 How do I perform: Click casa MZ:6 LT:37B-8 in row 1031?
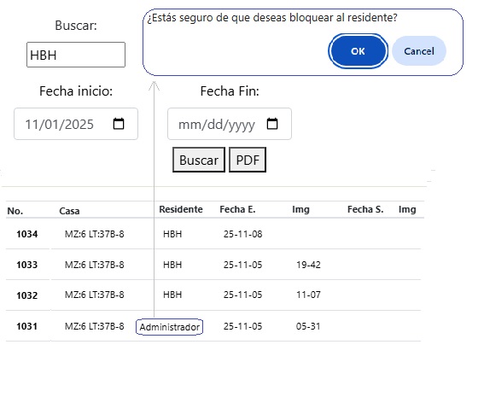95,326
